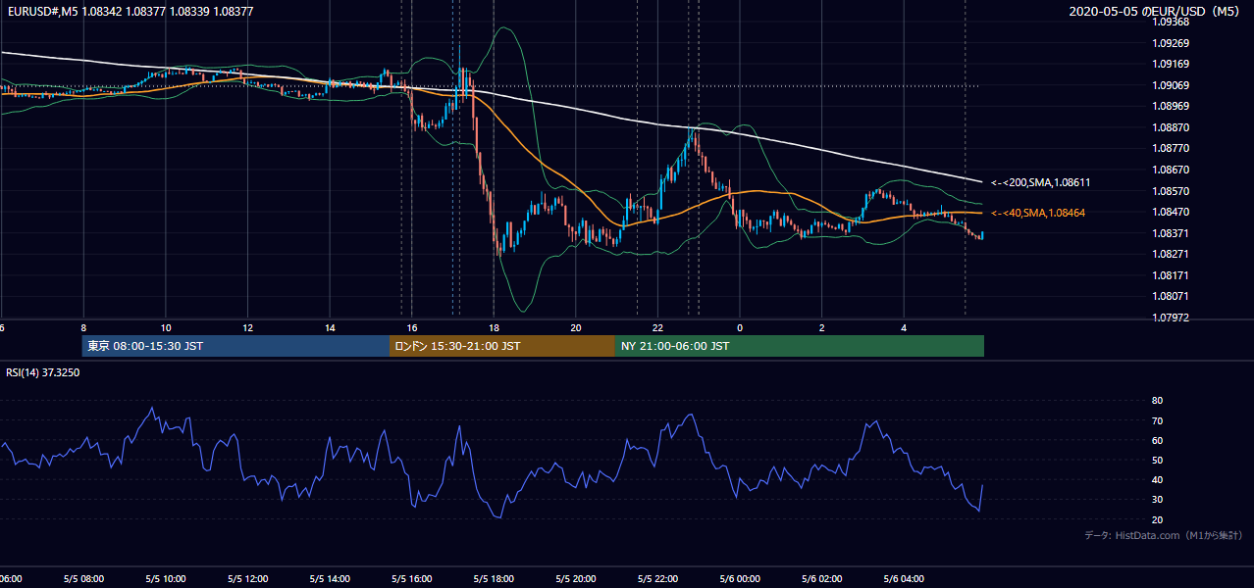Click the 5/5 12:00 time label
Image resolution: width=1254 pixels, height=588 pixels.
[248, 578]
